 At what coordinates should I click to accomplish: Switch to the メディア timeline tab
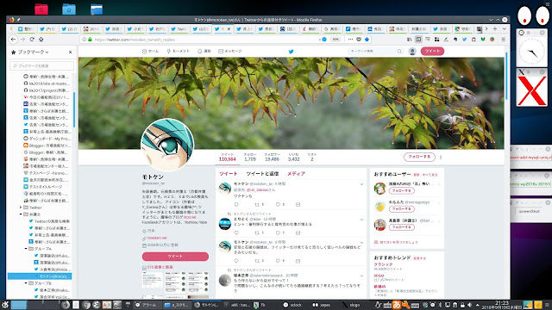296,174
